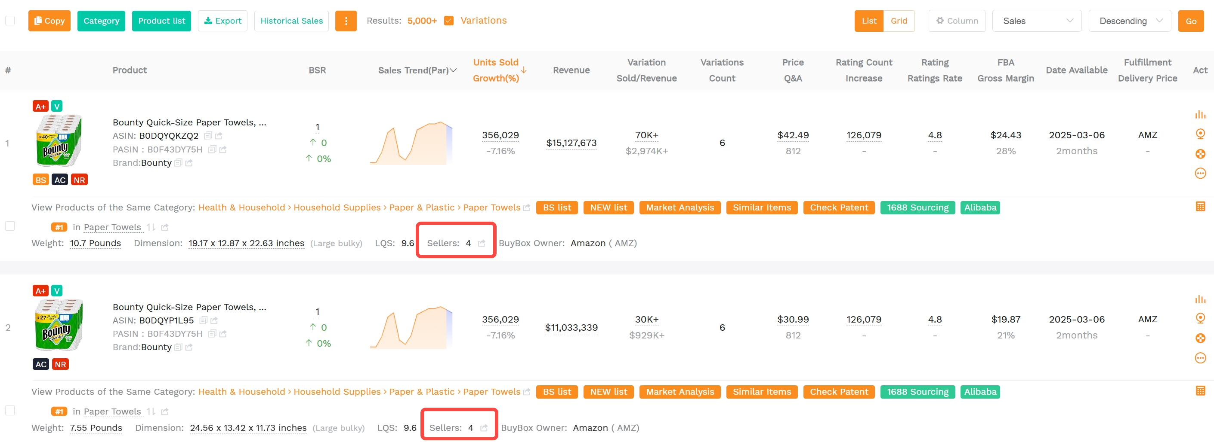Open bar chart icon for product 2
This screenshot has width=1214, height=442.
[1200, 299]
